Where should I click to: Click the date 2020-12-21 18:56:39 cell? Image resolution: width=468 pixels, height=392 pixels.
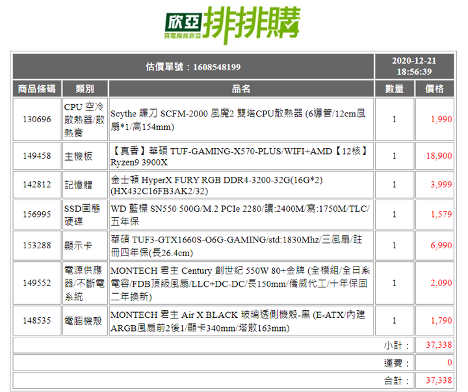pyautogui.click(x=414, y=66)
